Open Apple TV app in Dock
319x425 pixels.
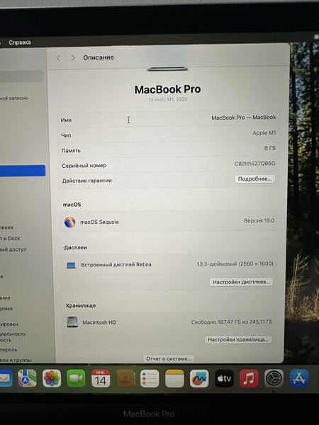click(x=224, y=378)
